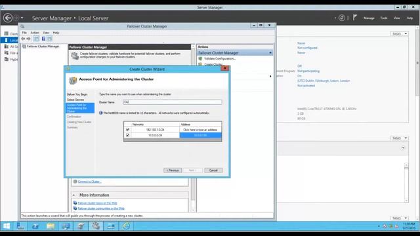This screenshot has width=420, height=236.
Task: Click Forward arrow in Failover Cluster Manager toolbar
Action: click(x=28, y=39)
